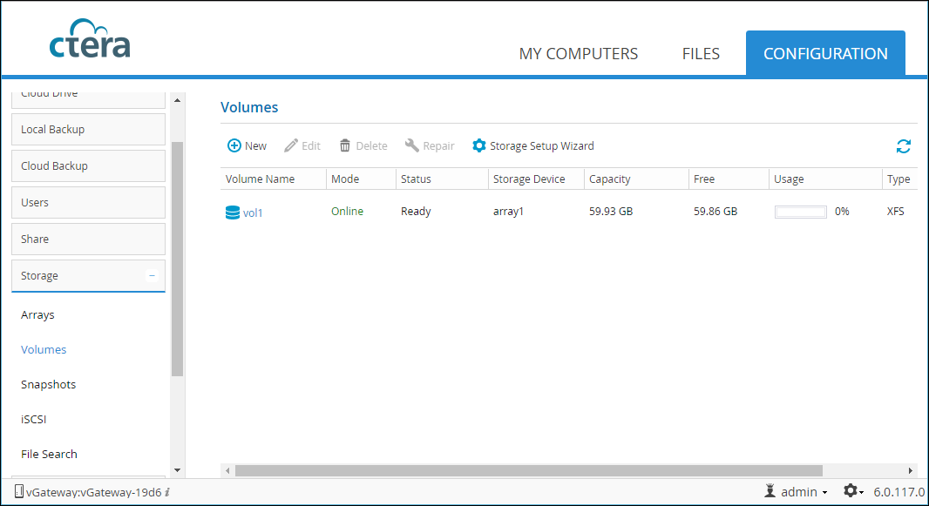Sort by Usage column
The width and height of the screenshot is (929, 506).
[825, 179]
